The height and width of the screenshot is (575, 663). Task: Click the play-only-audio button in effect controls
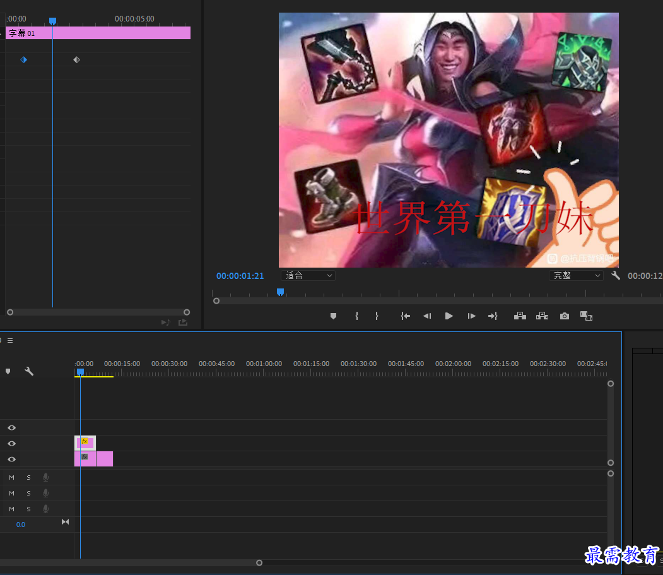tap(166, 323)
